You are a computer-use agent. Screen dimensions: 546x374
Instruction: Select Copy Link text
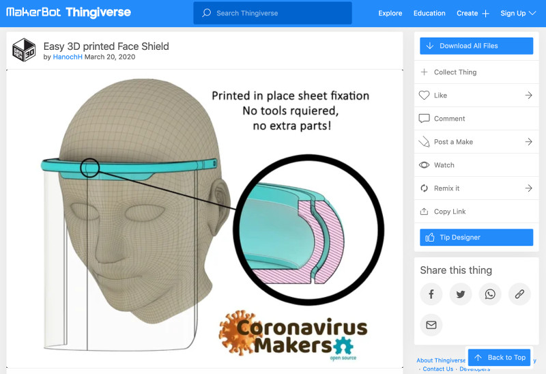click(x=450, y=212)
